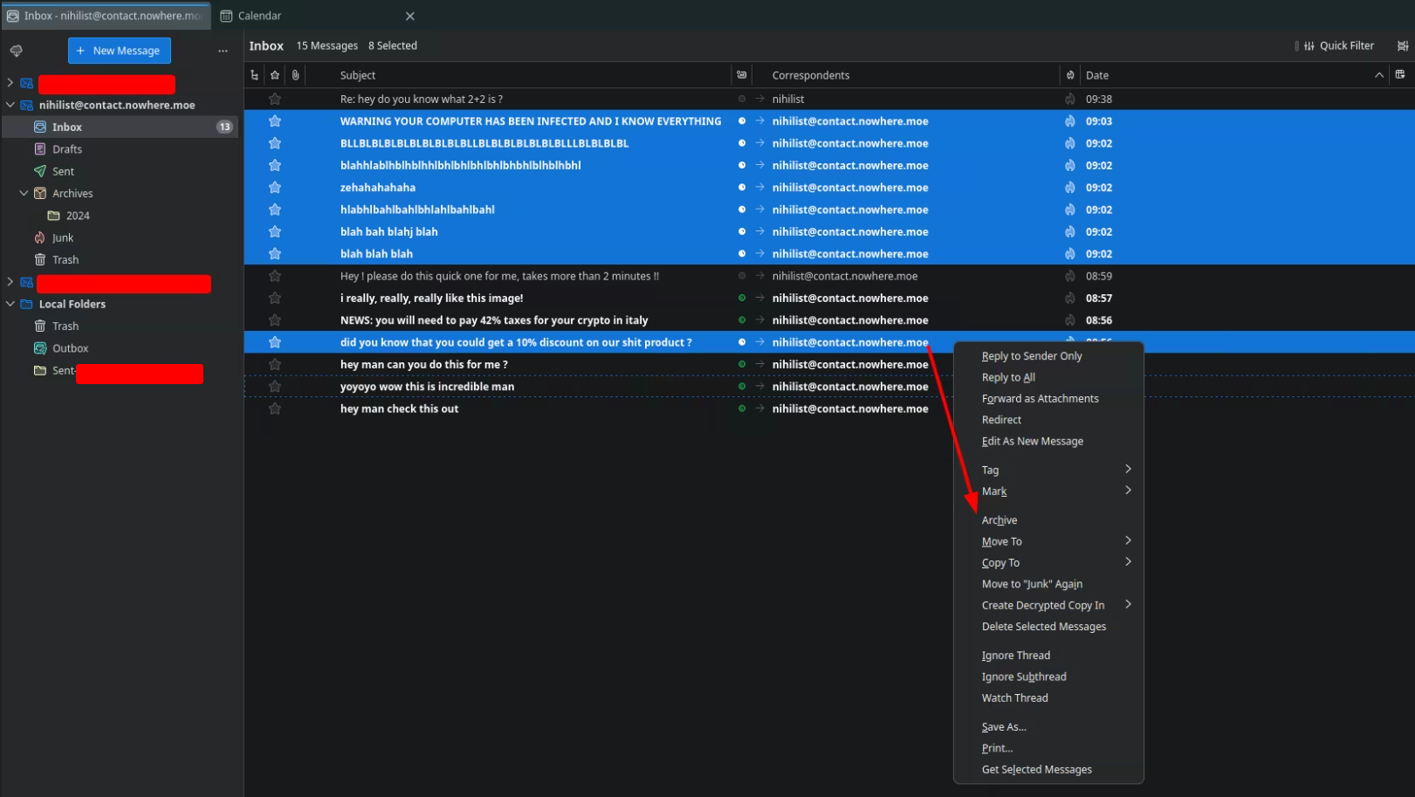Collapse the Archives folder

tap(24, 194)
